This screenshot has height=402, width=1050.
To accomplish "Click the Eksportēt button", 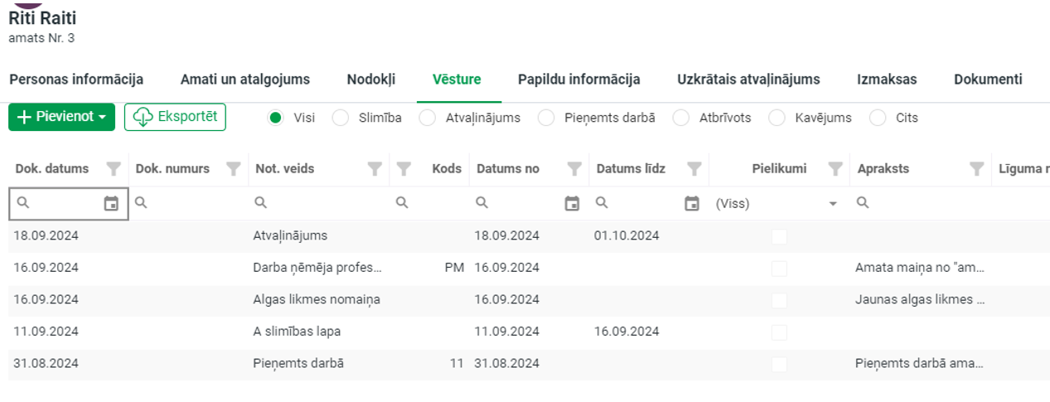I will point(175,117).
